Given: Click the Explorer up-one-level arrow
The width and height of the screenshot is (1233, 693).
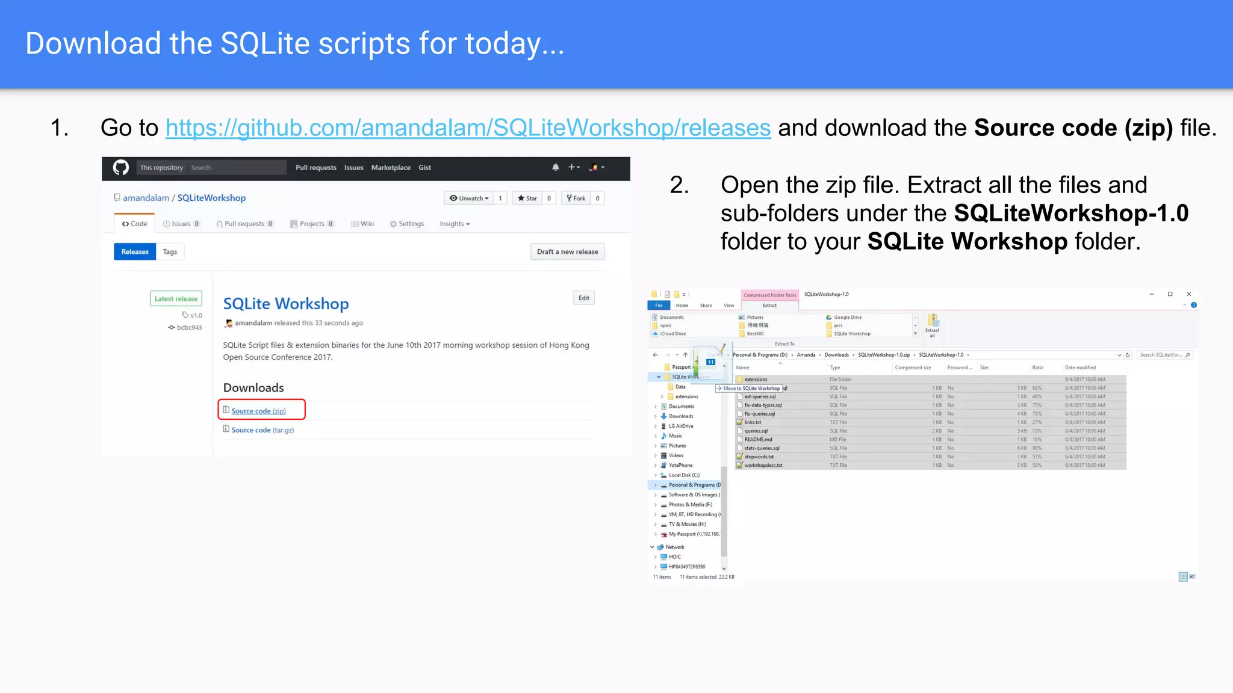Looking at the screenshot, I should click(x=685, y=355).
